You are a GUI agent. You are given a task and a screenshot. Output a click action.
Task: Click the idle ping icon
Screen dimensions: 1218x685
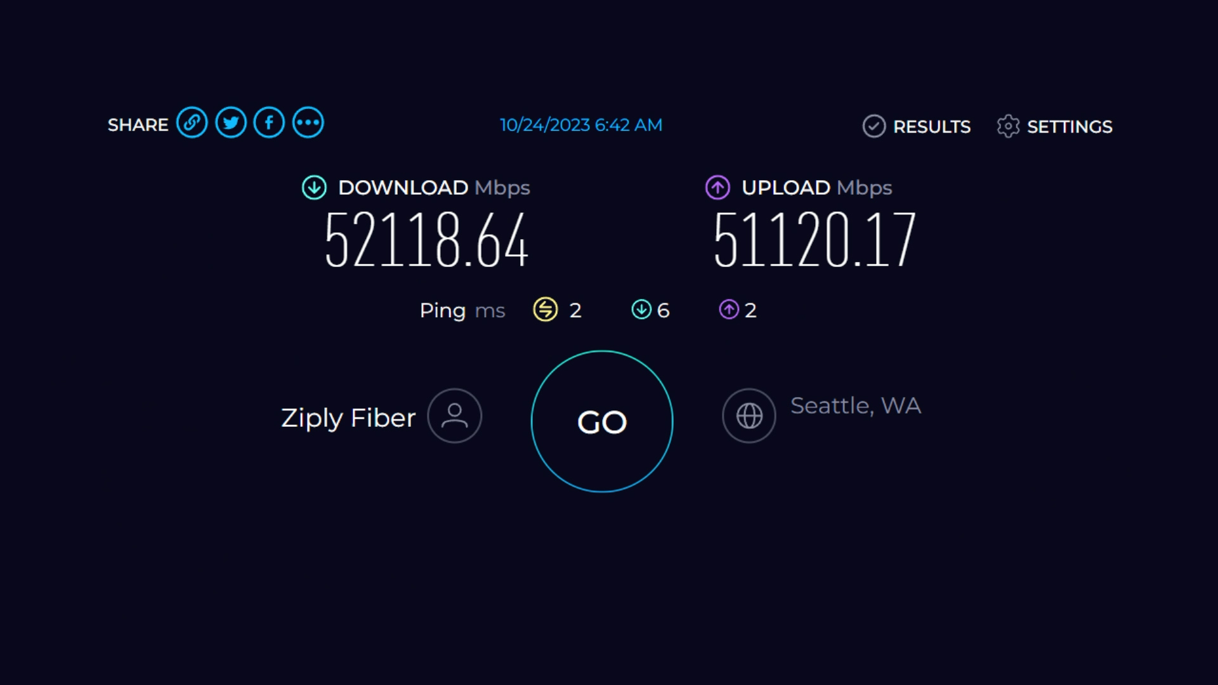(x=546, y=310)
